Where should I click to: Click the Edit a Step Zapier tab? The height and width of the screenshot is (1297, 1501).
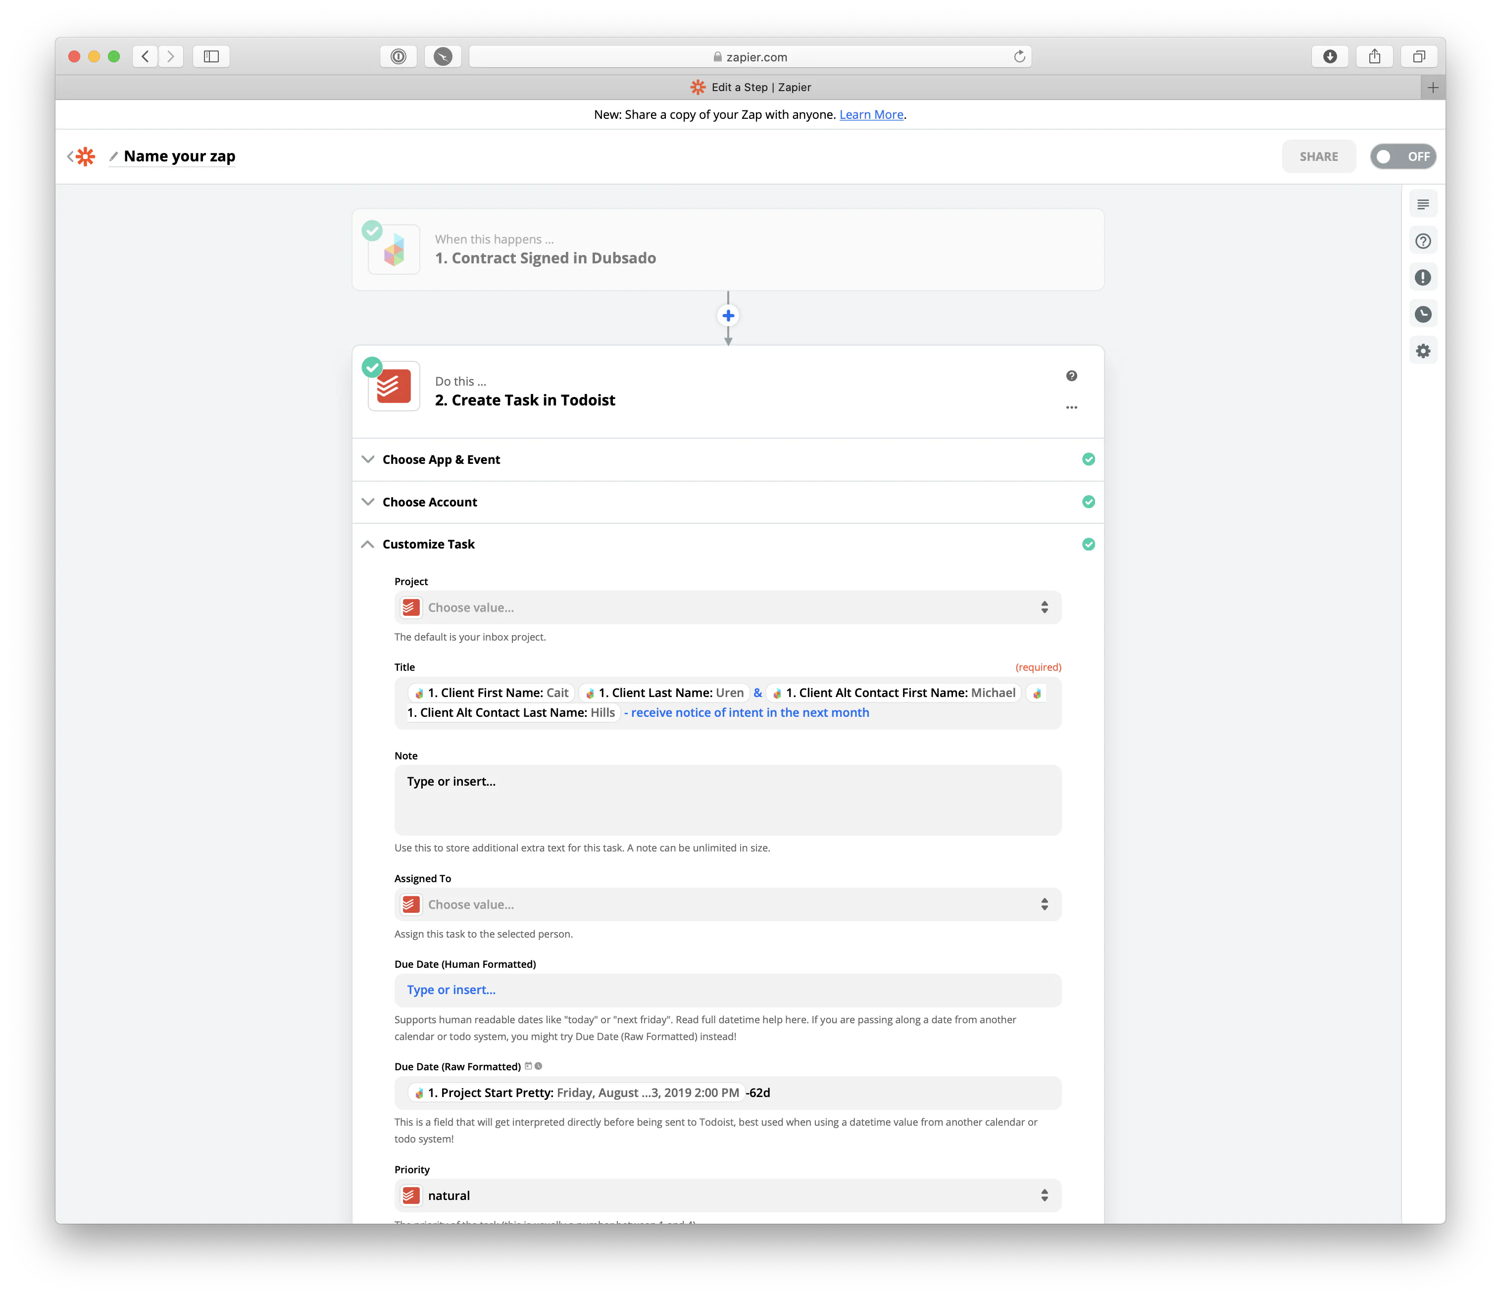point(750,88)
